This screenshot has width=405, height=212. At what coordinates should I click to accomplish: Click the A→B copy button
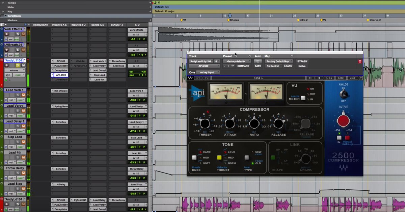tap(329, 78)
